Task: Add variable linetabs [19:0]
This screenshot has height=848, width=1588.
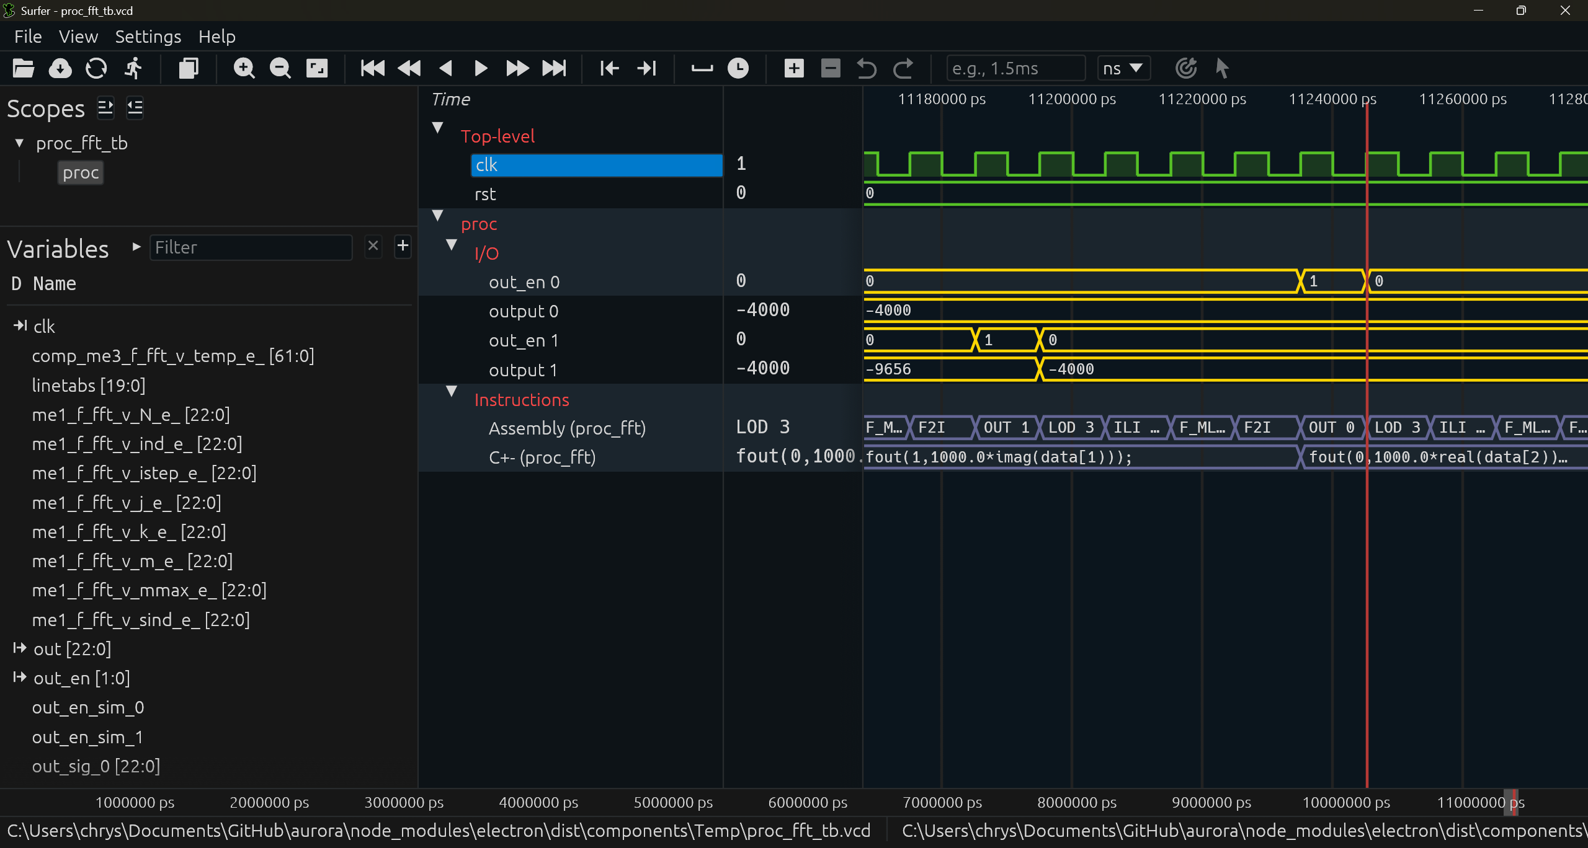Action: point(89,386)
